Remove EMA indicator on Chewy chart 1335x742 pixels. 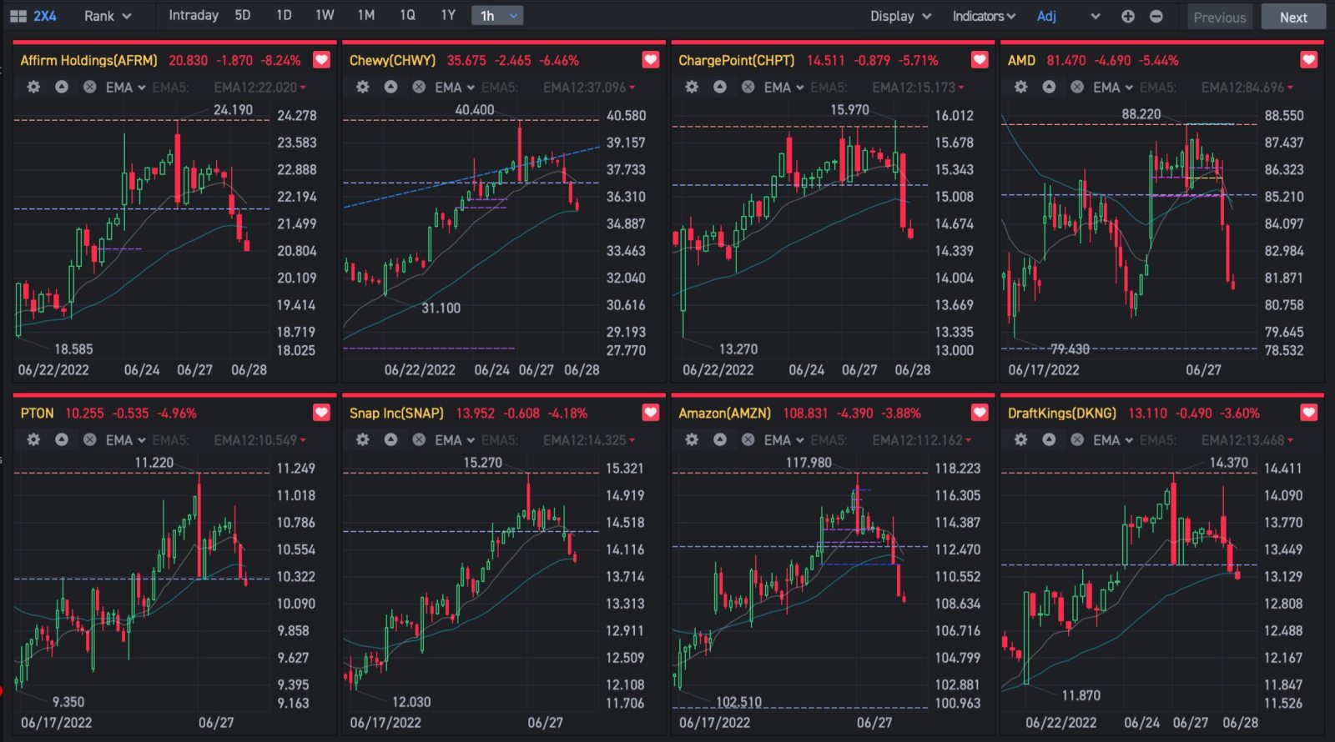[419, 87]
